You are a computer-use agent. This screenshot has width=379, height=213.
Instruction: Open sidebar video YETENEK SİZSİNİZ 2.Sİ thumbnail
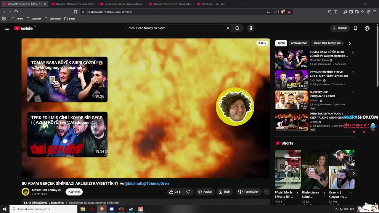click(x=292, y=80)
